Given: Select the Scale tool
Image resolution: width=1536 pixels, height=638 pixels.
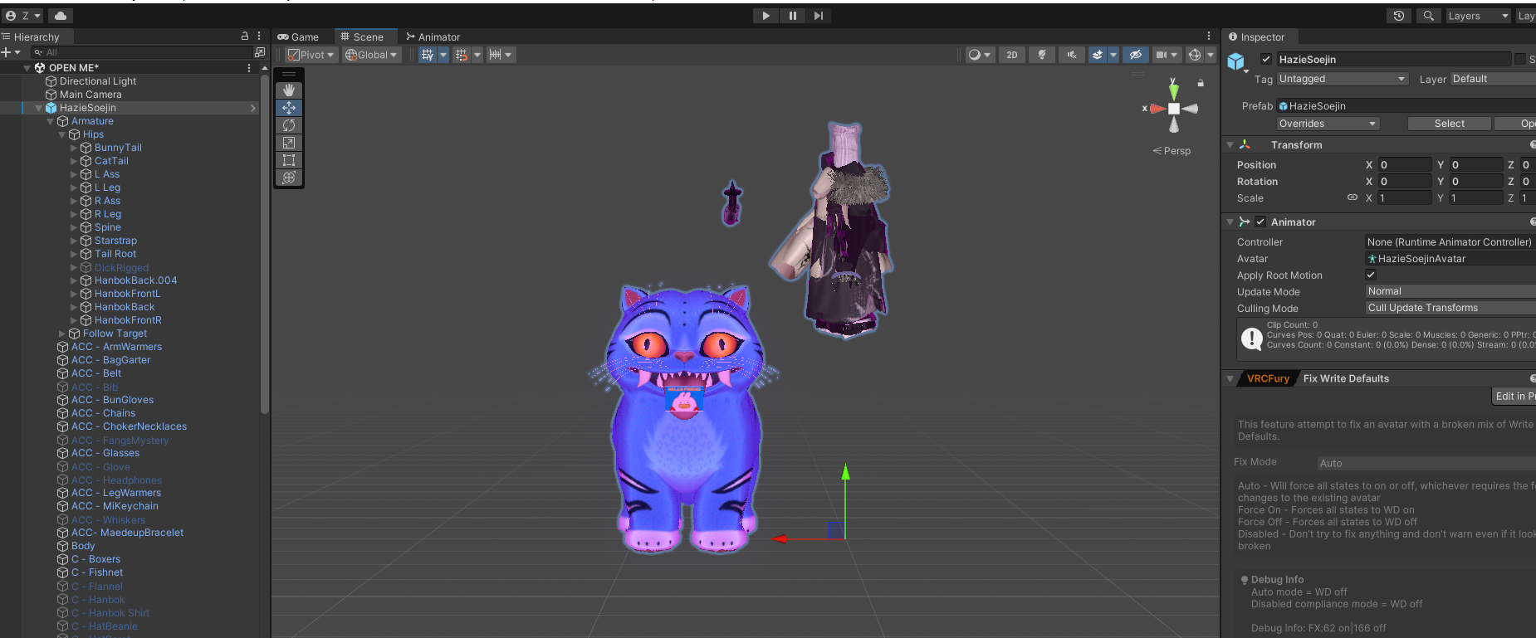Looking at the screenshot, I should click(x=289, y=143).
